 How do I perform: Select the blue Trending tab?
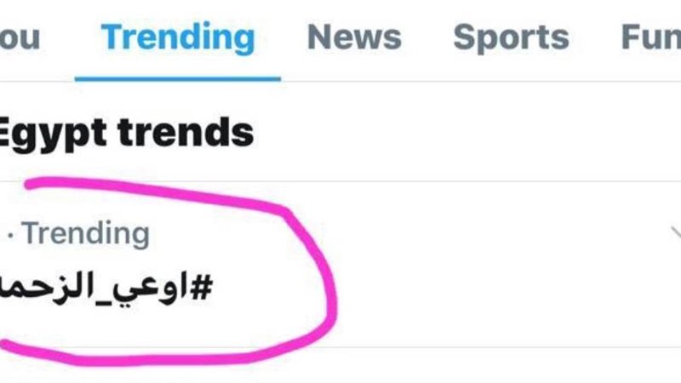point(178,37)
